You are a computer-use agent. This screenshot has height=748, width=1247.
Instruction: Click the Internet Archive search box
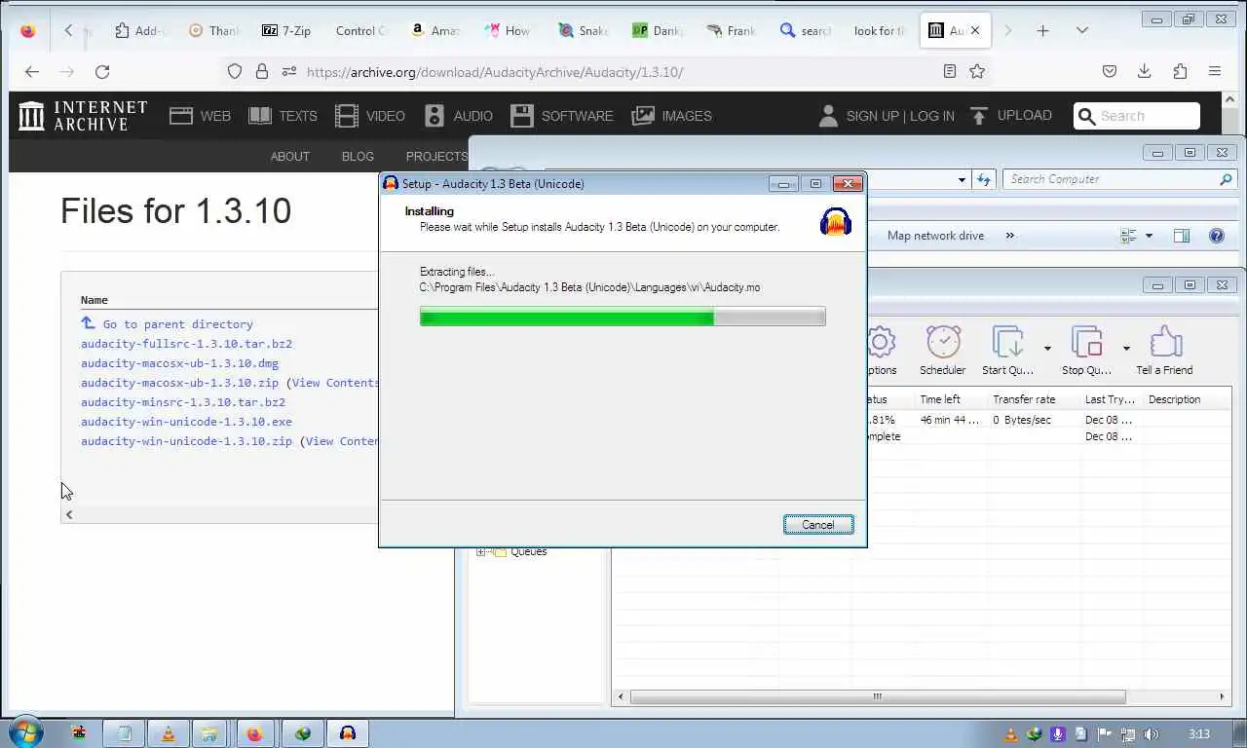tap(1137, 116)
